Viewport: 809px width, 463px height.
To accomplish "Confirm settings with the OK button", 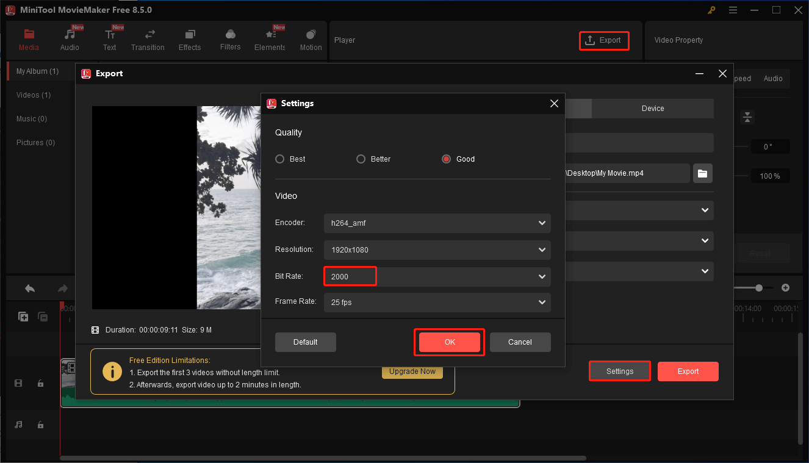I will (x=449, y=342).
